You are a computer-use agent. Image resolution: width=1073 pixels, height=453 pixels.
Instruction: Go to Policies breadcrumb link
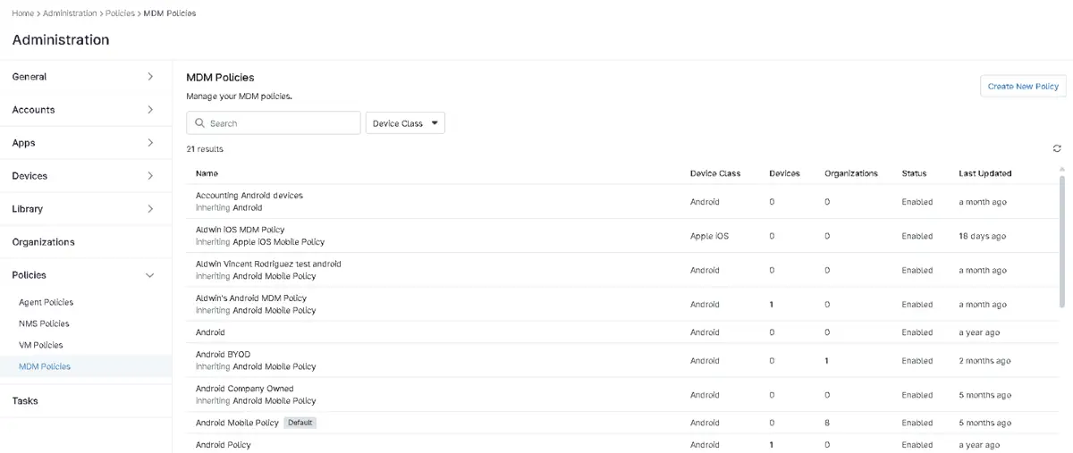pyautogui.click(x=120, y=13)
